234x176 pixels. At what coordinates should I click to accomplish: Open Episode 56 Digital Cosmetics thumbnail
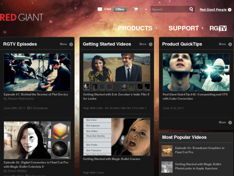tap(37, 140)
